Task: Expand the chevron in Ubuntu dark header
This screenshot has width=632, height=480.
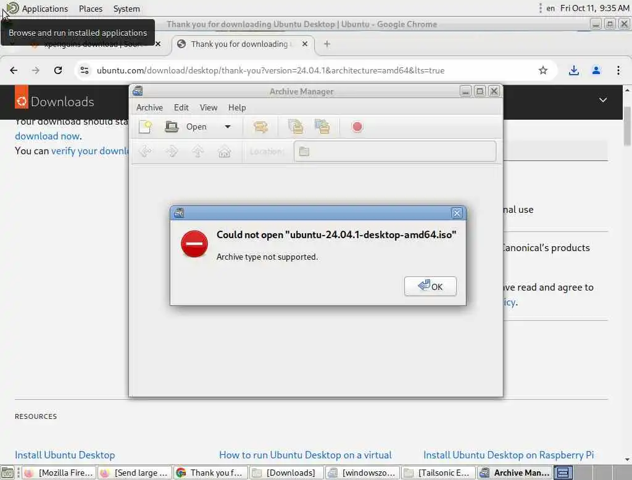Action: coord(602,100)
